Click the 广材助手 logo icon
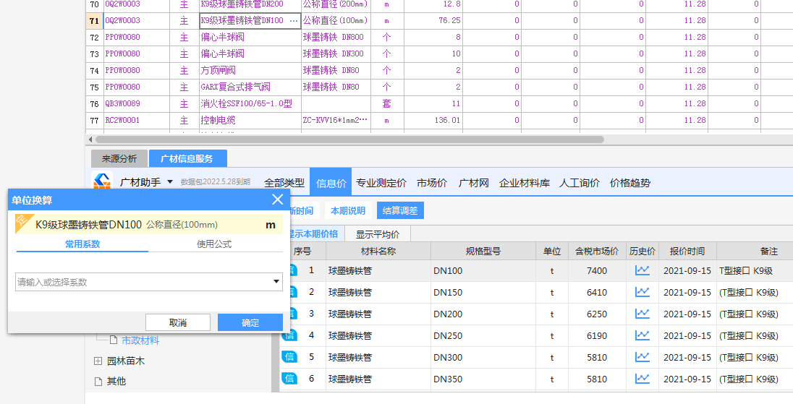 click(102, 181)
